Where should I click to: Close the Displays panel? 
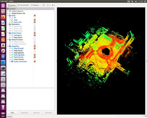(53, 9)
